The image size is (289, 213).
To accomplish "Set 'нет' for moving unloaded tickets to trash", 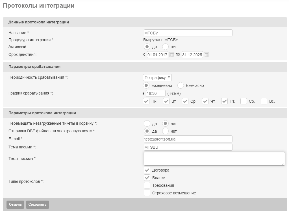I will click(x=165, y=124).
